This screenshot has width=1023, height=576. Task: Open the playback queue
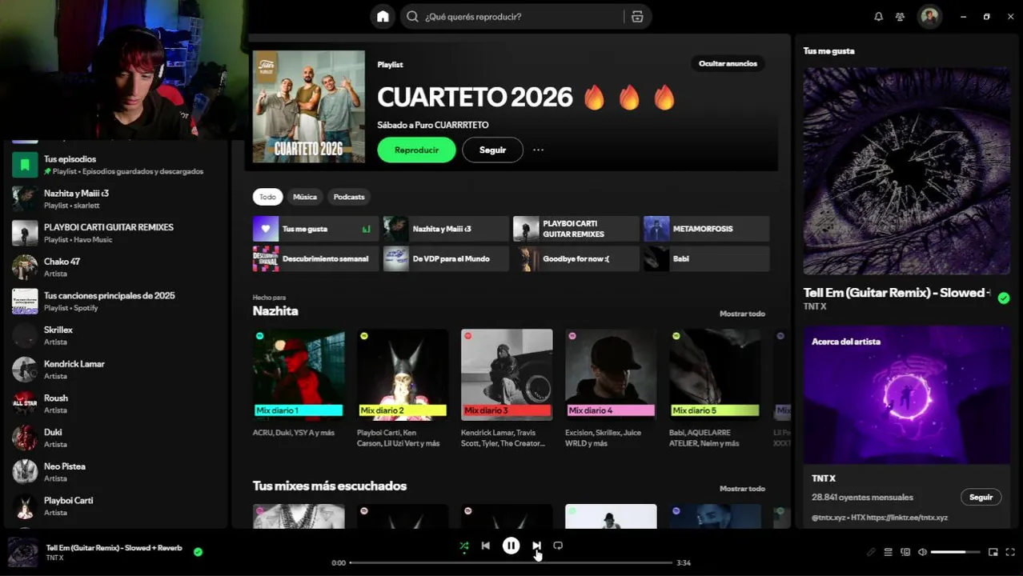click(x=888, y=552)
